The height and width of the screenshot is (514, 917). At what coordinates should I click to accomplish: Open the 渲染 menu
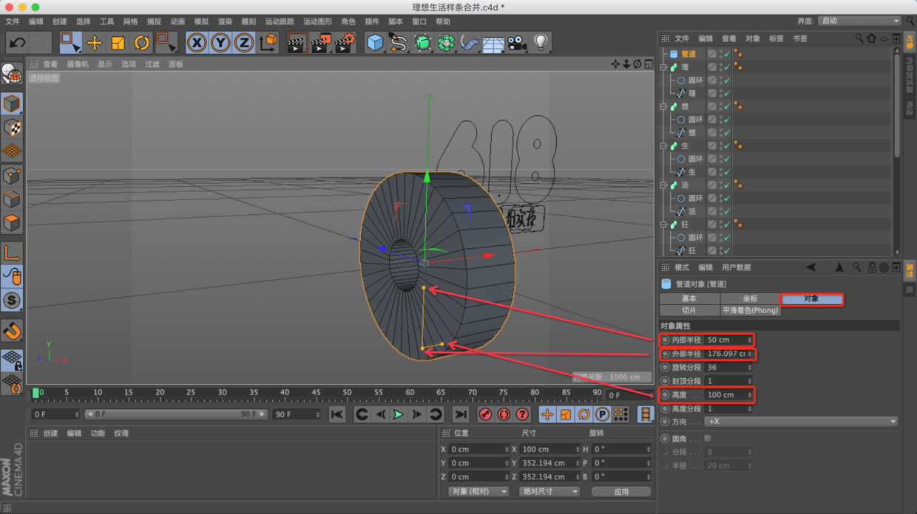225,22
